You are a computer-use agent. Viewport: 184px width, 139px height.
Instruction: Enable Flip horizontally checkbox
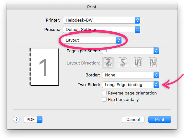pyautogui.click(x=104, y=99)
